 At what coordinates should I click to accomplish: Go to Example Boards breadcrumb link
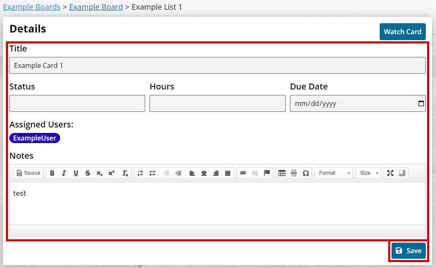[32, 7]
